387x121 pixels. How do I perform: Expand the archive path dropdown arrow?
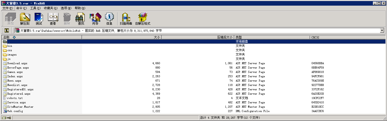pos(382,30)
